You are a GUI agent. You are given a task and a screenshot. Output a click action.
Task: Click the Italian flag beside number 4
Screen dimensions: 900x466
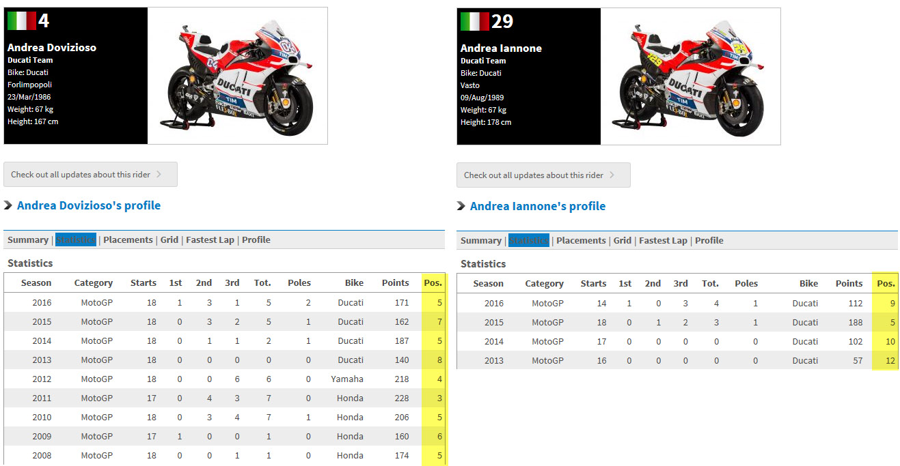[21, 20]
